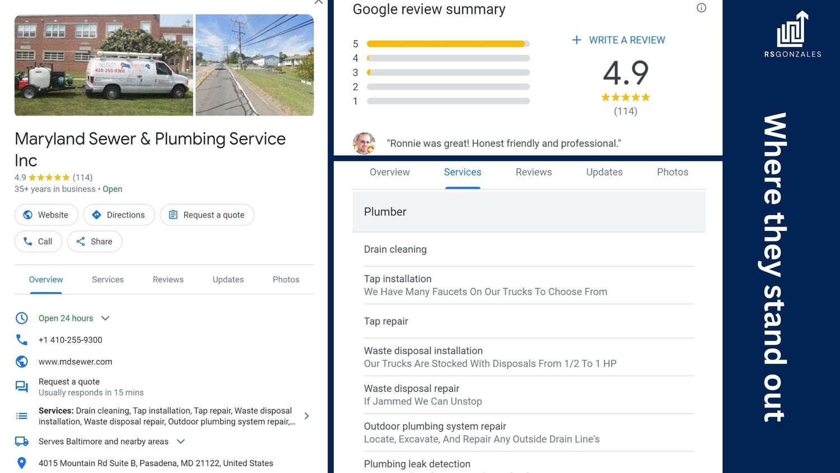Click the Plumber category header

tap(529, 212)
